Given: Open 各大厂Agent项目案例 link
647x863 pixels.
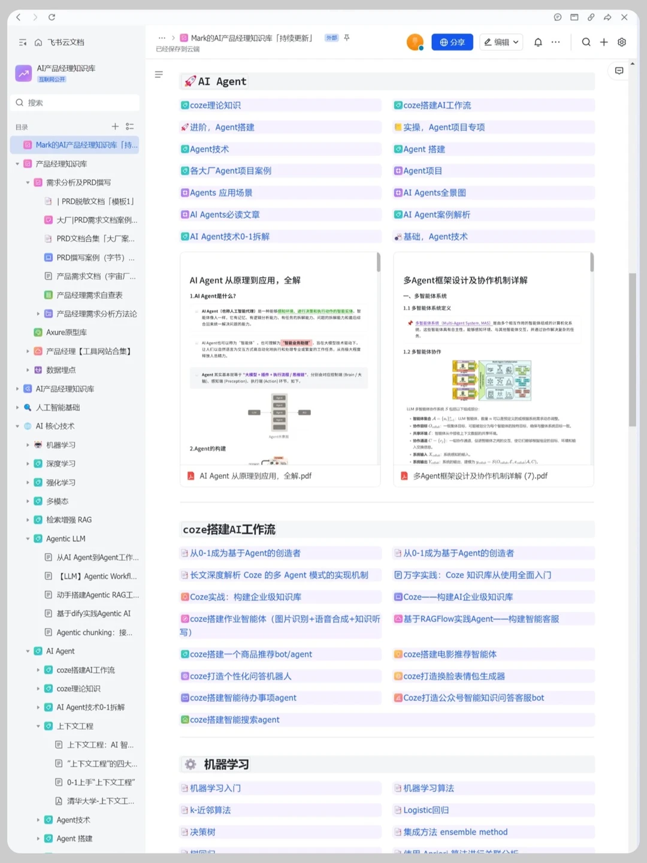Looking at the screenshot, I should click(x=230, y=171).
